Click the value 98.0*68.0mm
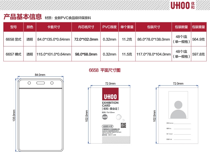This screenshot has height=155, width=210. pyautogui.click(x=86, y=54)
